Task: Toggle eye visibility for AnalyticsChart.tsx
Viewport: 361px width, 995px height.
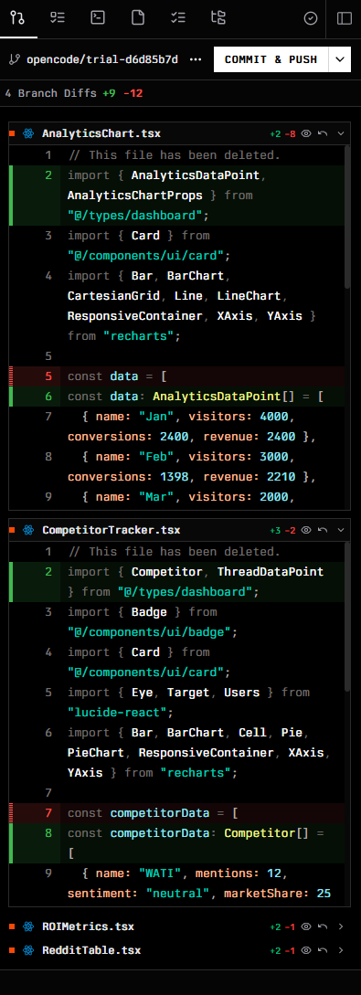Action: pyautogui.click(x=306, y=134)
